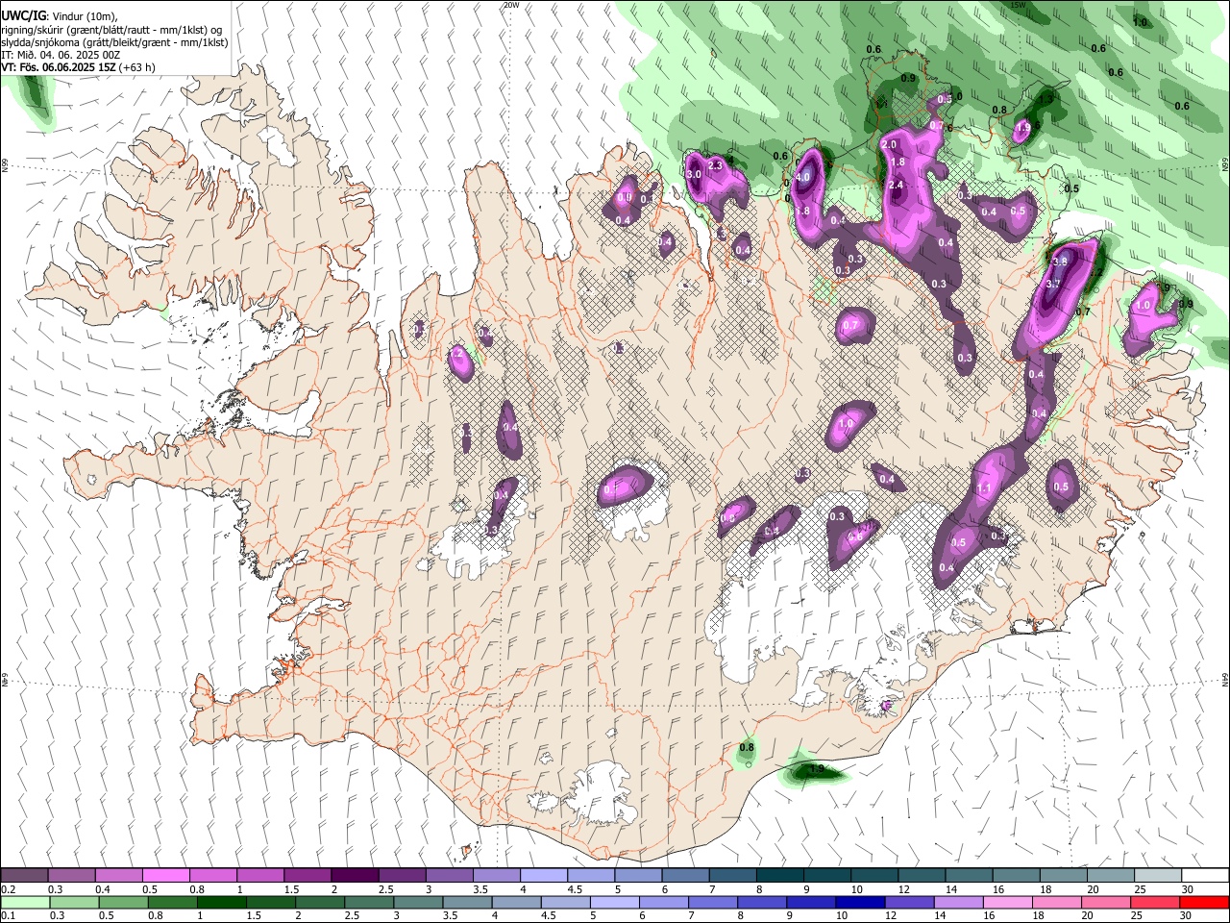Click the bright pink swatch between 0.5 and 0.8 on the upper scale
1230x923 pixels.
tap(165, 875)
